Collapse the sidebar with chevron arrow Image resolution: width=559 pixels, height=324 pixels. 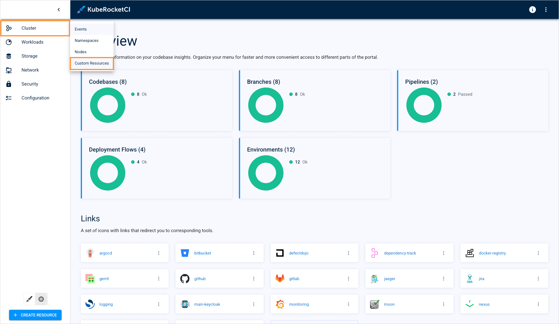coord(59,10)
